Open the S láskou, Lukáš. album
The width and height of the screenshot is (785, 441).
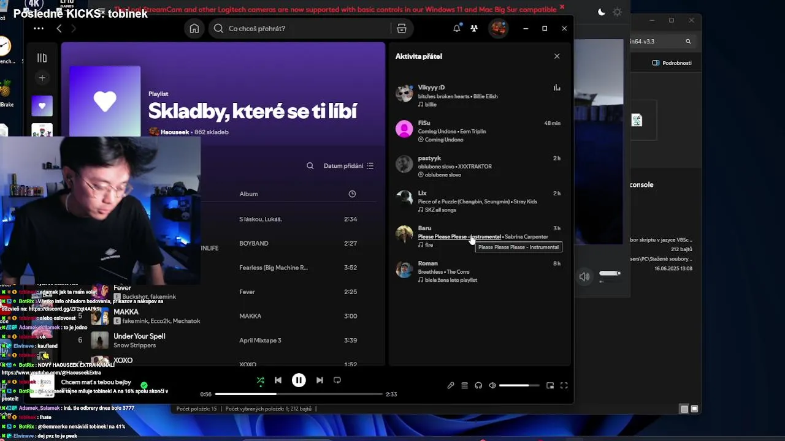(x=261, y=219)
